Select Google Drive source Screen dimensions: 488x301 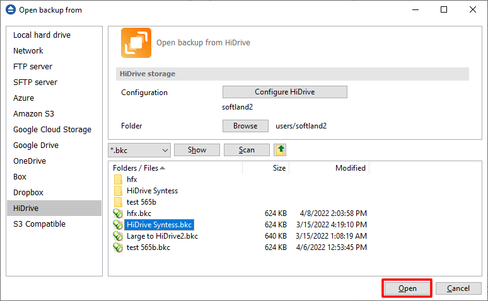(54, 145)
